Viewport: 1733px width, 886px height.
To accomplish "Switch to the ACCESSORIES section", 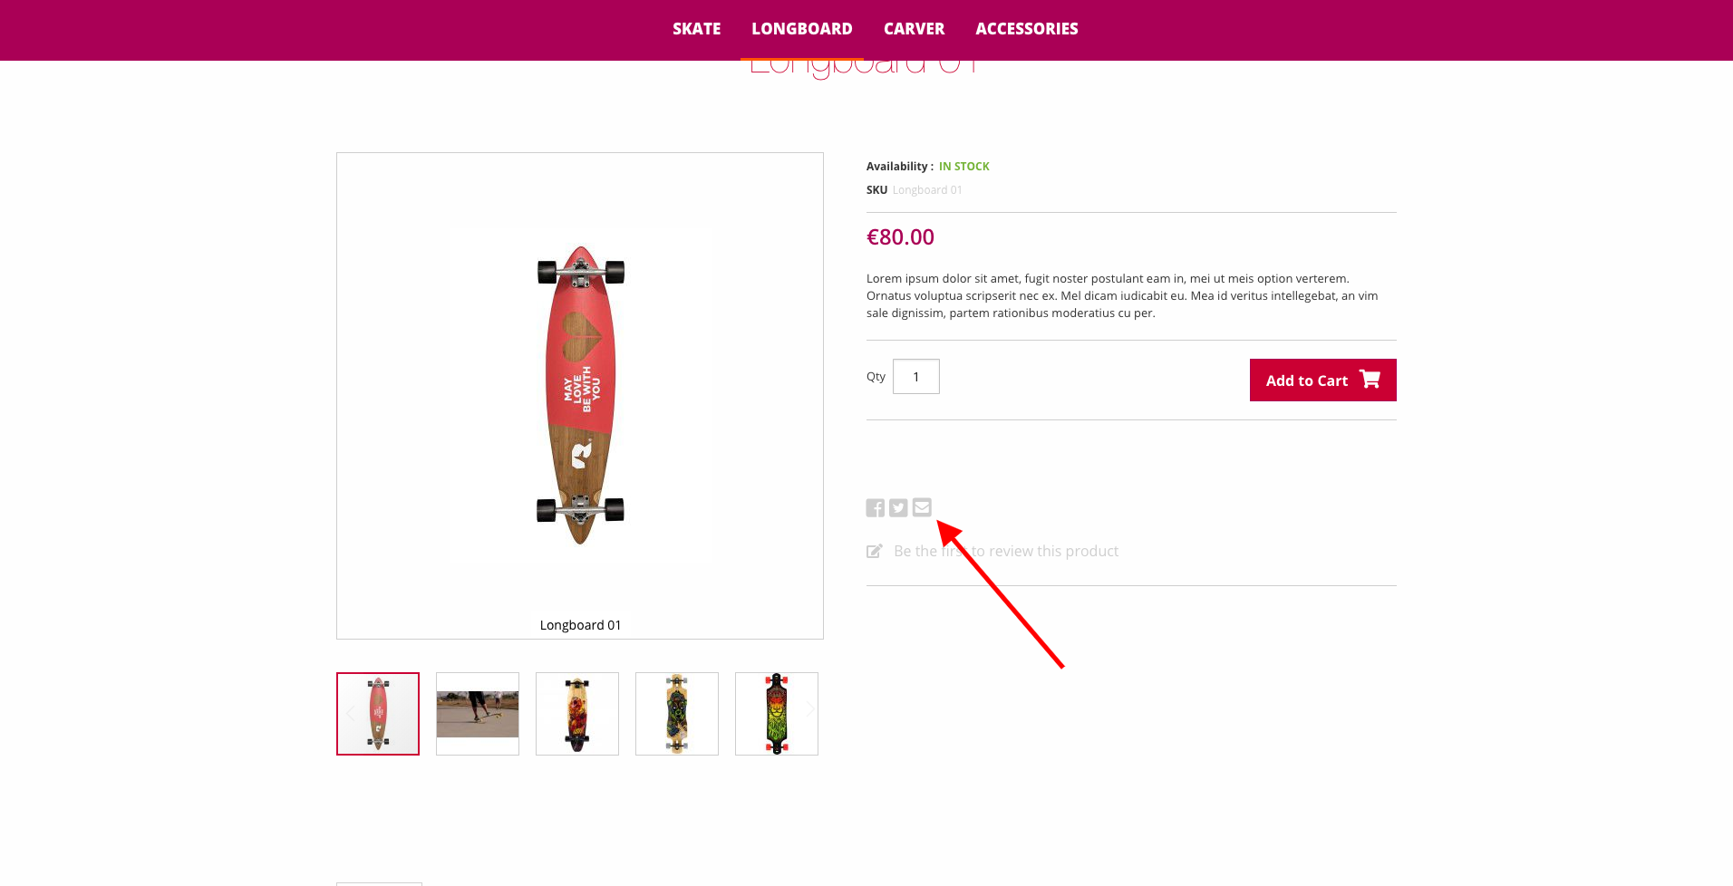I will tap(1027, 28).
